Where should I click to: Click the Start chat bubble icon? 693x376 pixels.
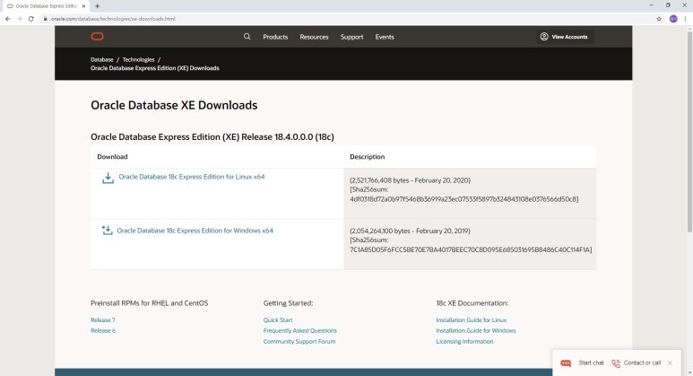(566, 363)
